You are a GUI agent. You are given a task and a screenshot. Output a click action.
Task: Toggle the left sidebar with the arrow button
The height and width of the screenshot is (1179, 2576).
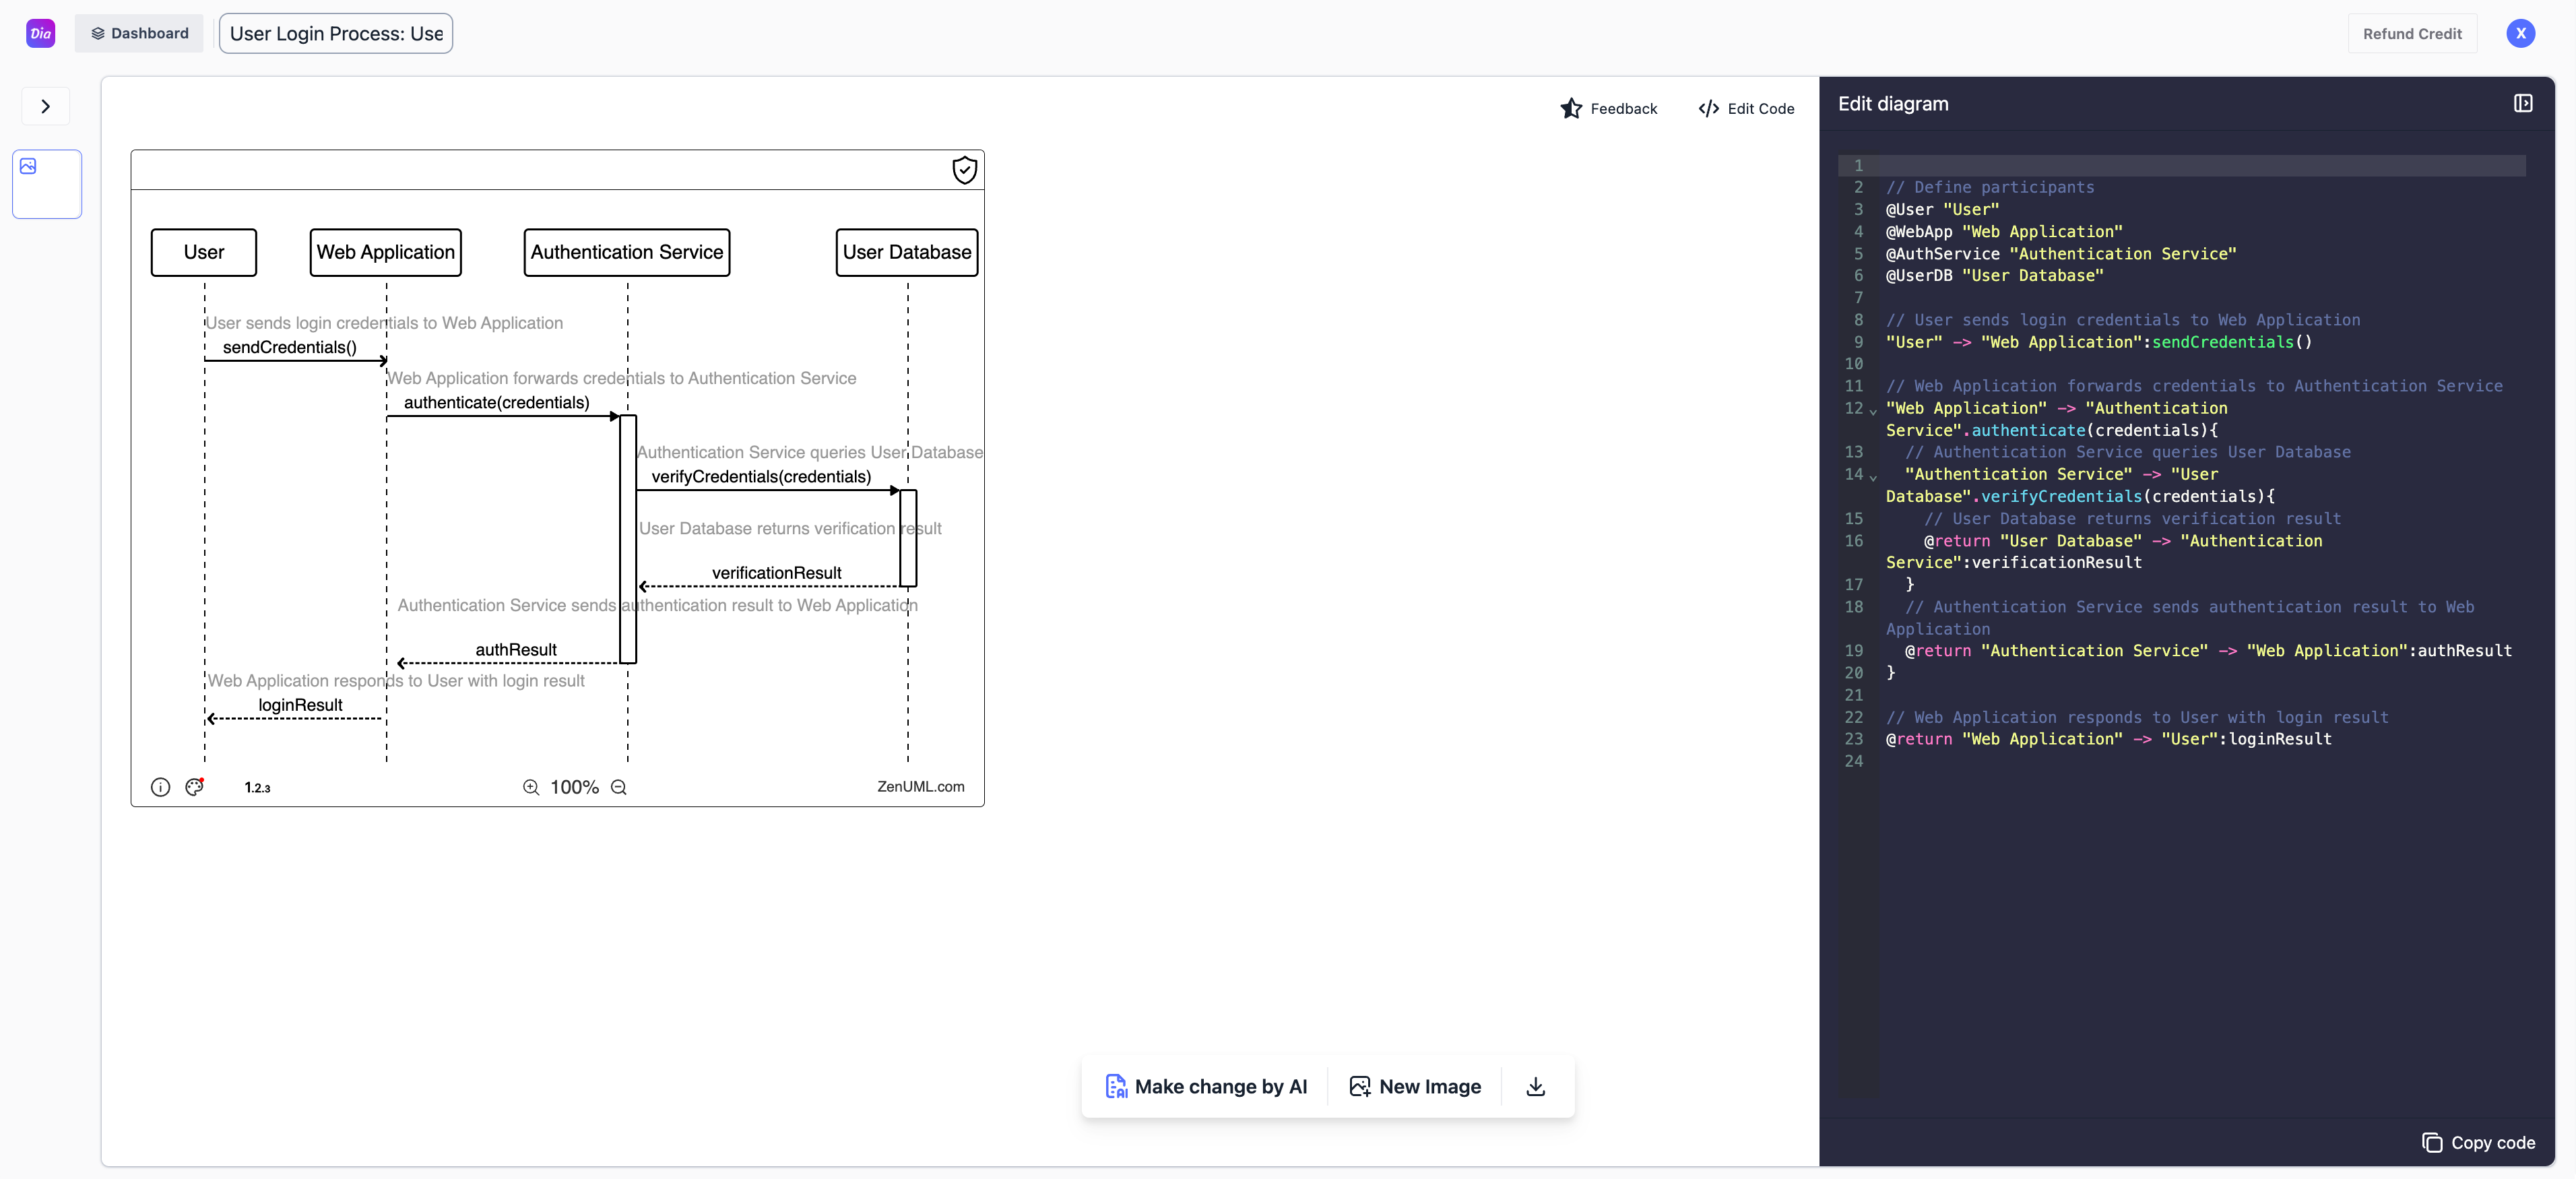[45, 105]
